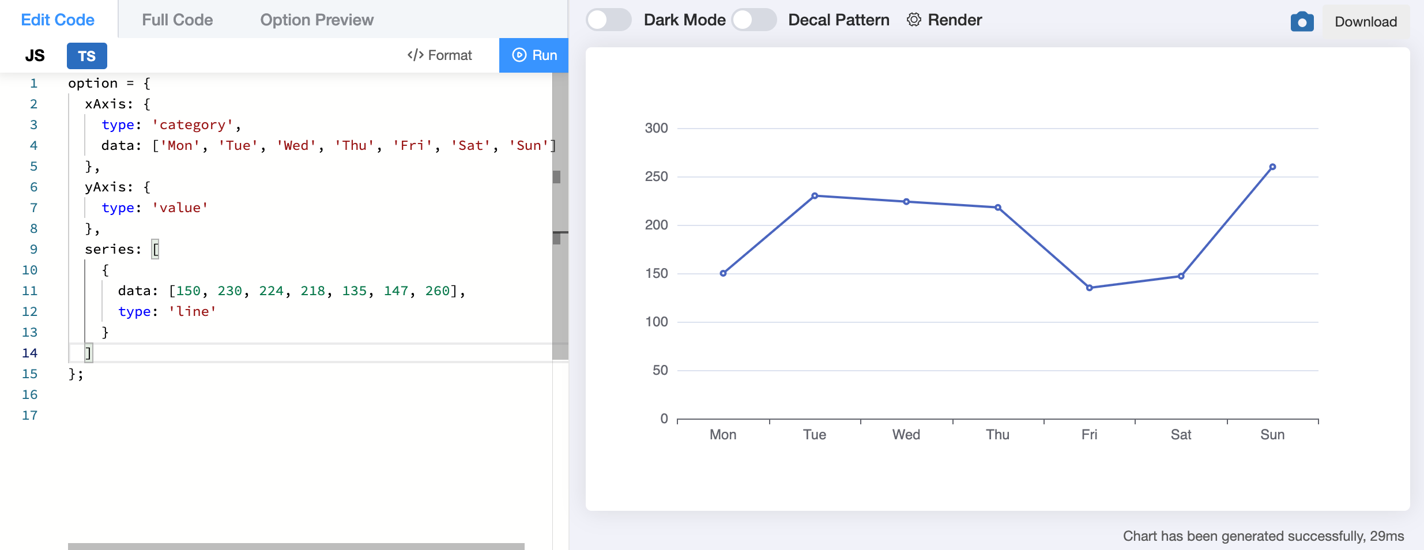Click the Download button

(x=1366, y=21)
